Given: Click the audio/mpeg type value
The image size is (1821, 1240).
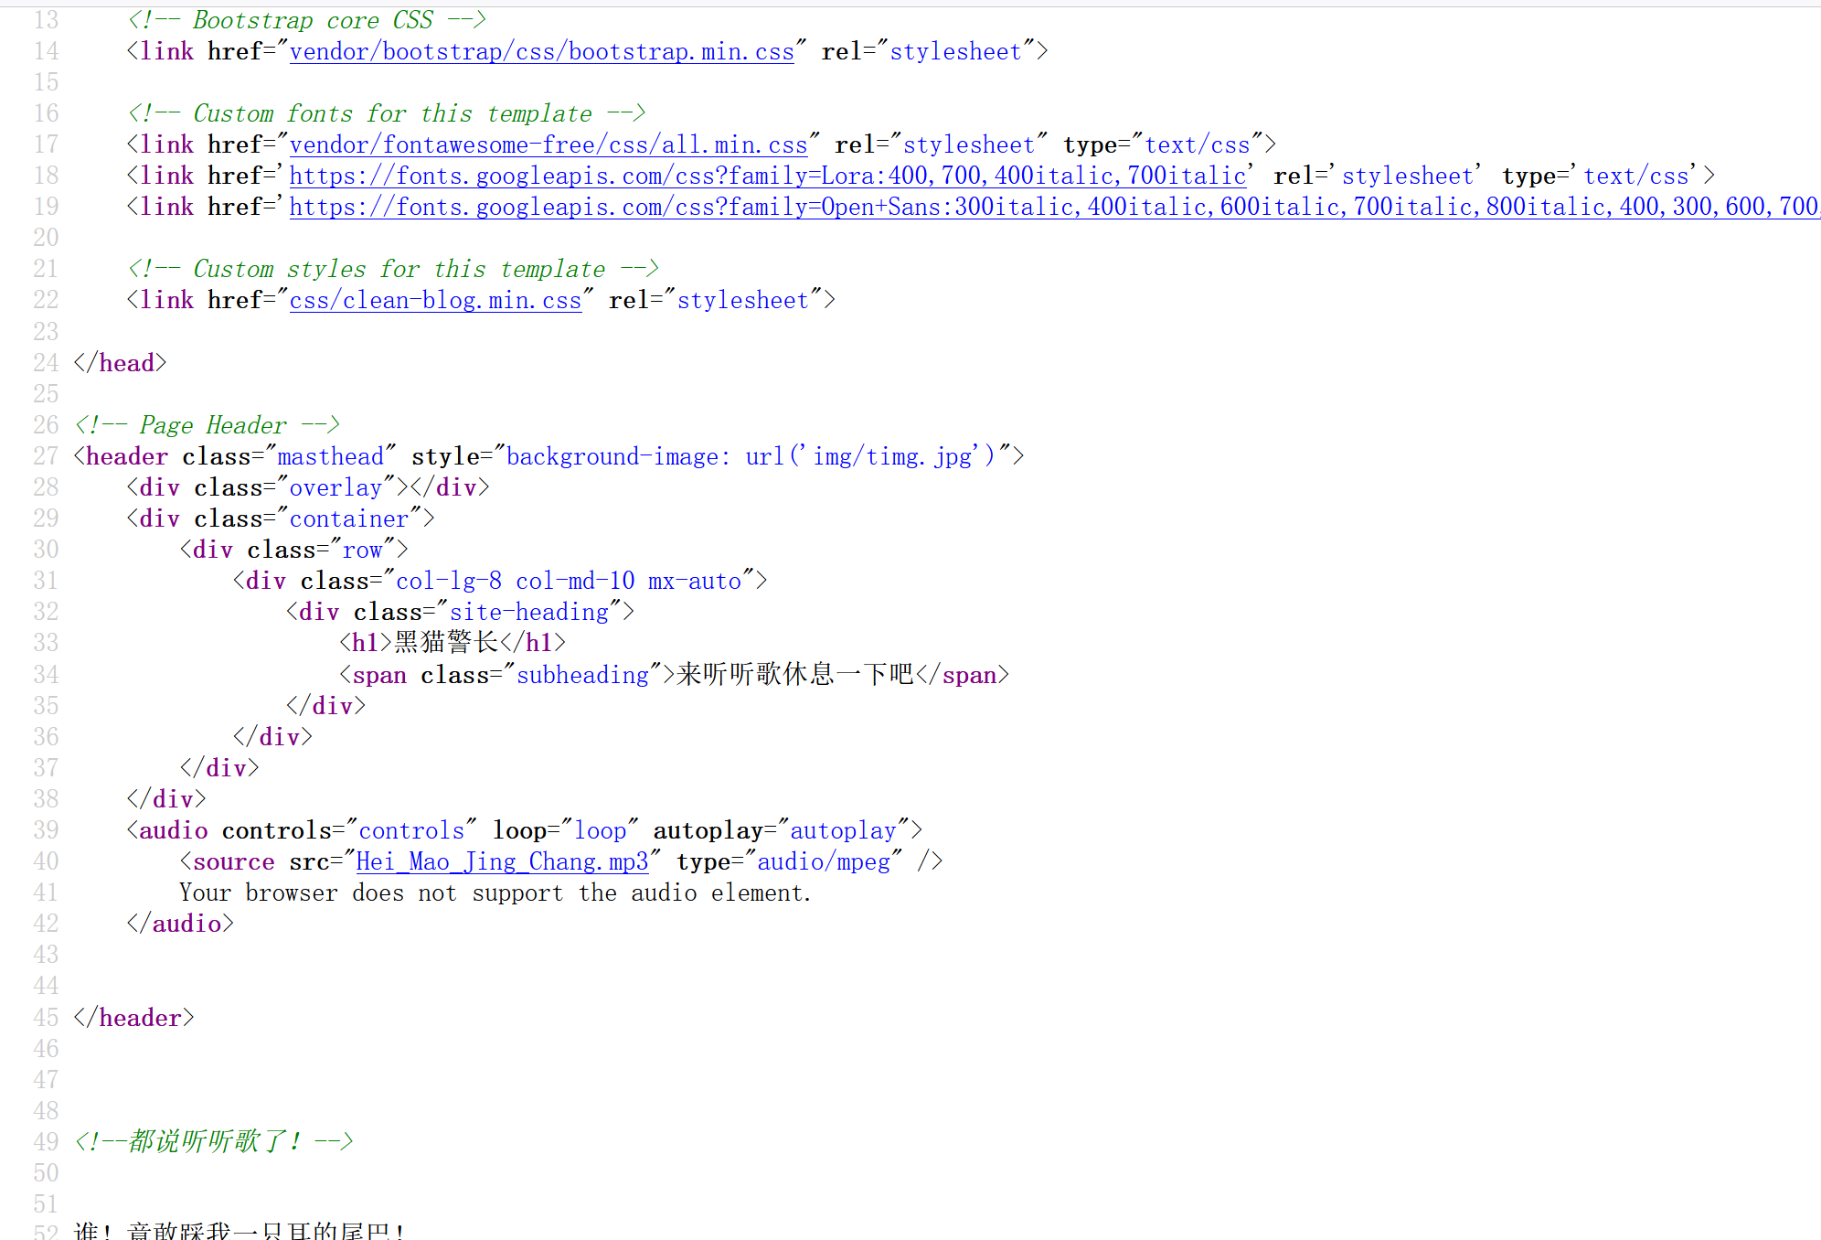Looking at the screenshot, I should click(x=823, y=862).
